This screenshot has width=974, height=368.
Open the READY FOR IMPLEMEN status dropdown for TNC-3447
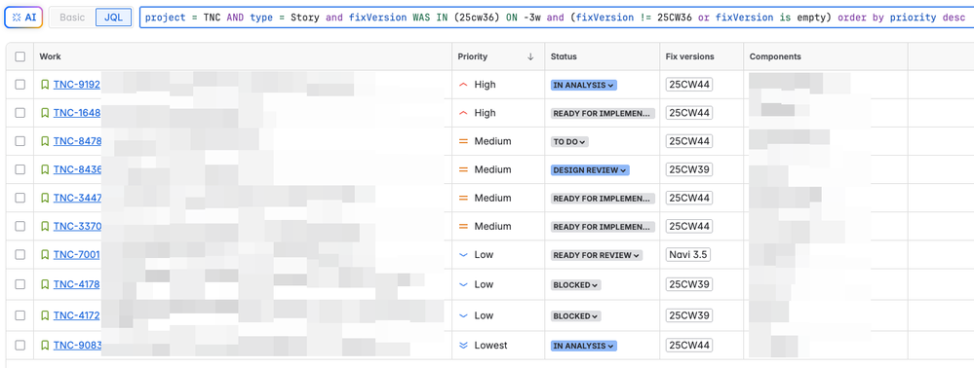(x=603, y=198)
